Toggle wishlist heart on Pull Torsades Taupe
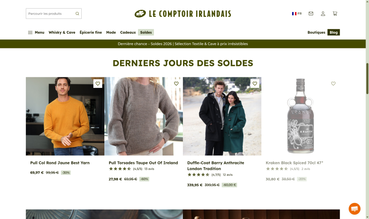 [x=176, y=84]
